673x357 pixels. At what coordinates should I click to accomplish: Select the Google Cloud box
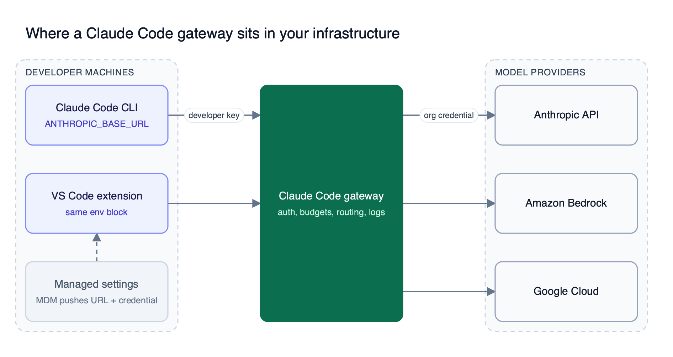click(566, 292)
